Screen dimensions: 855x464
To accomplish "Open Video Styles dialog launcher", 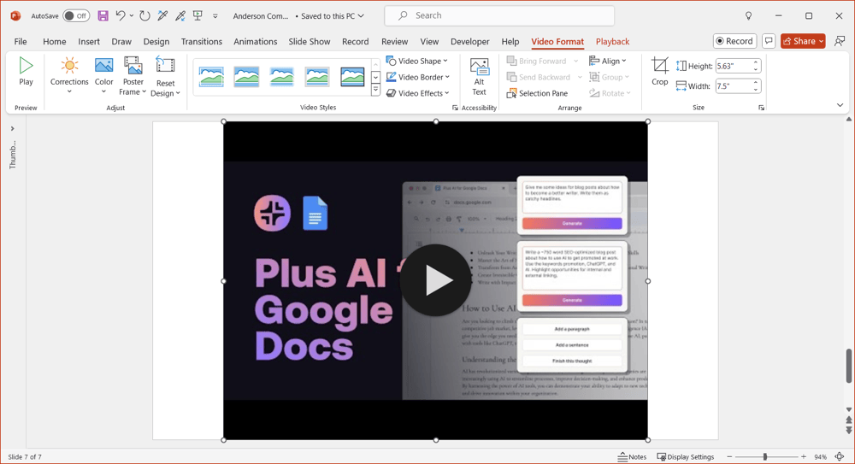I will [455, 108].
